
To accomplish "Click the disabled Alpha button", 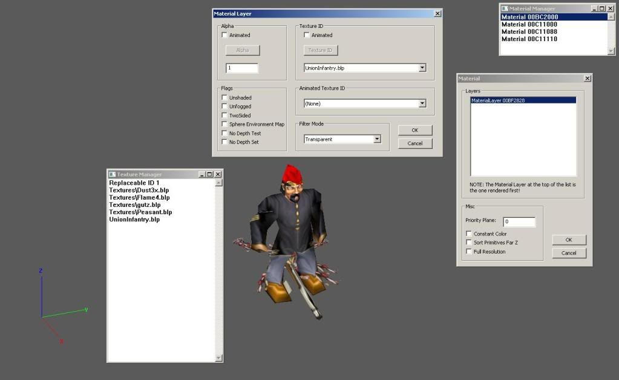I will (243, 50).
